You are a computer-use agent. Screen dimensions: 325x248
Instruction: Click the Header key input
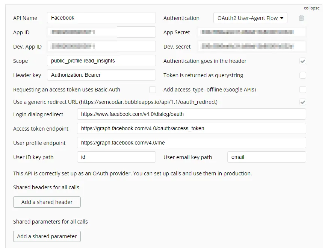101,75
